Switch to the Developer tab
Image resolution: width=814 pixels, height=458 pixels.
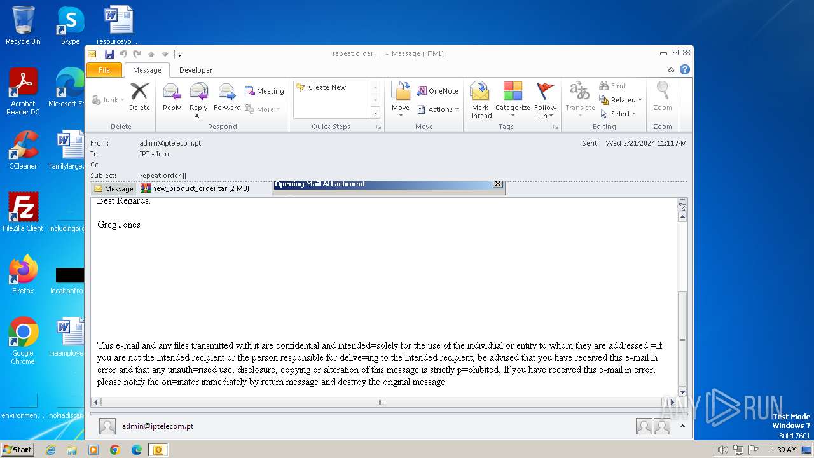tap(196, 70)
